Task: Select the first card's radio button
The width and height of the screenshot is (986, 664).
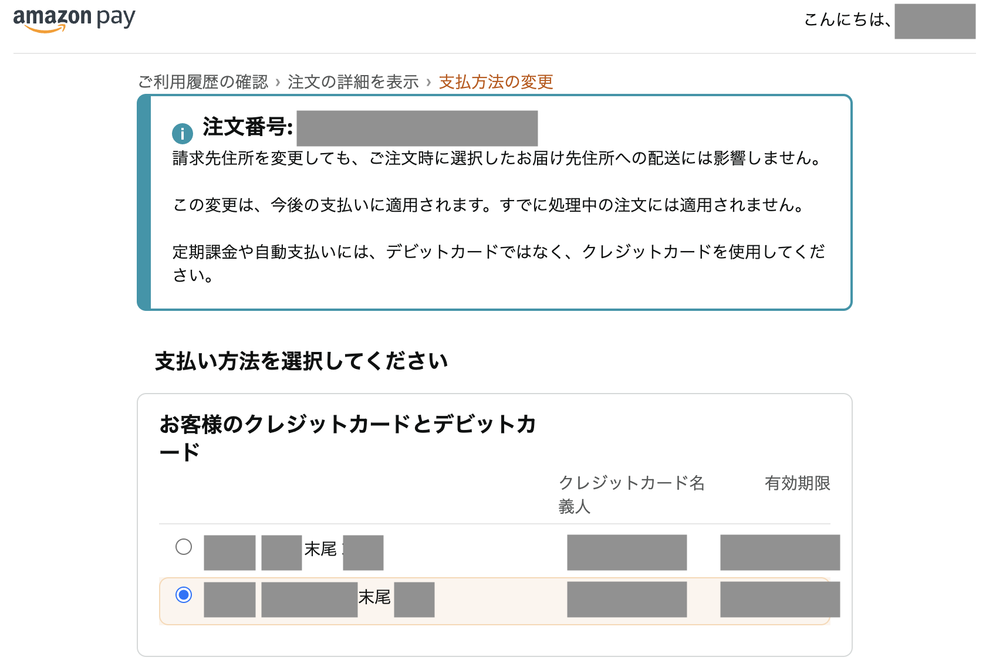Action: (184, 547)
